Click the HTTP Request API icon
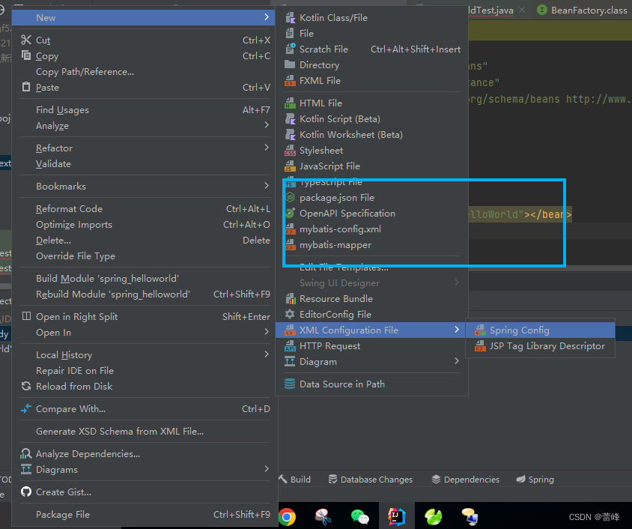The height and width of the screenshot is (529, 632). 290,346
